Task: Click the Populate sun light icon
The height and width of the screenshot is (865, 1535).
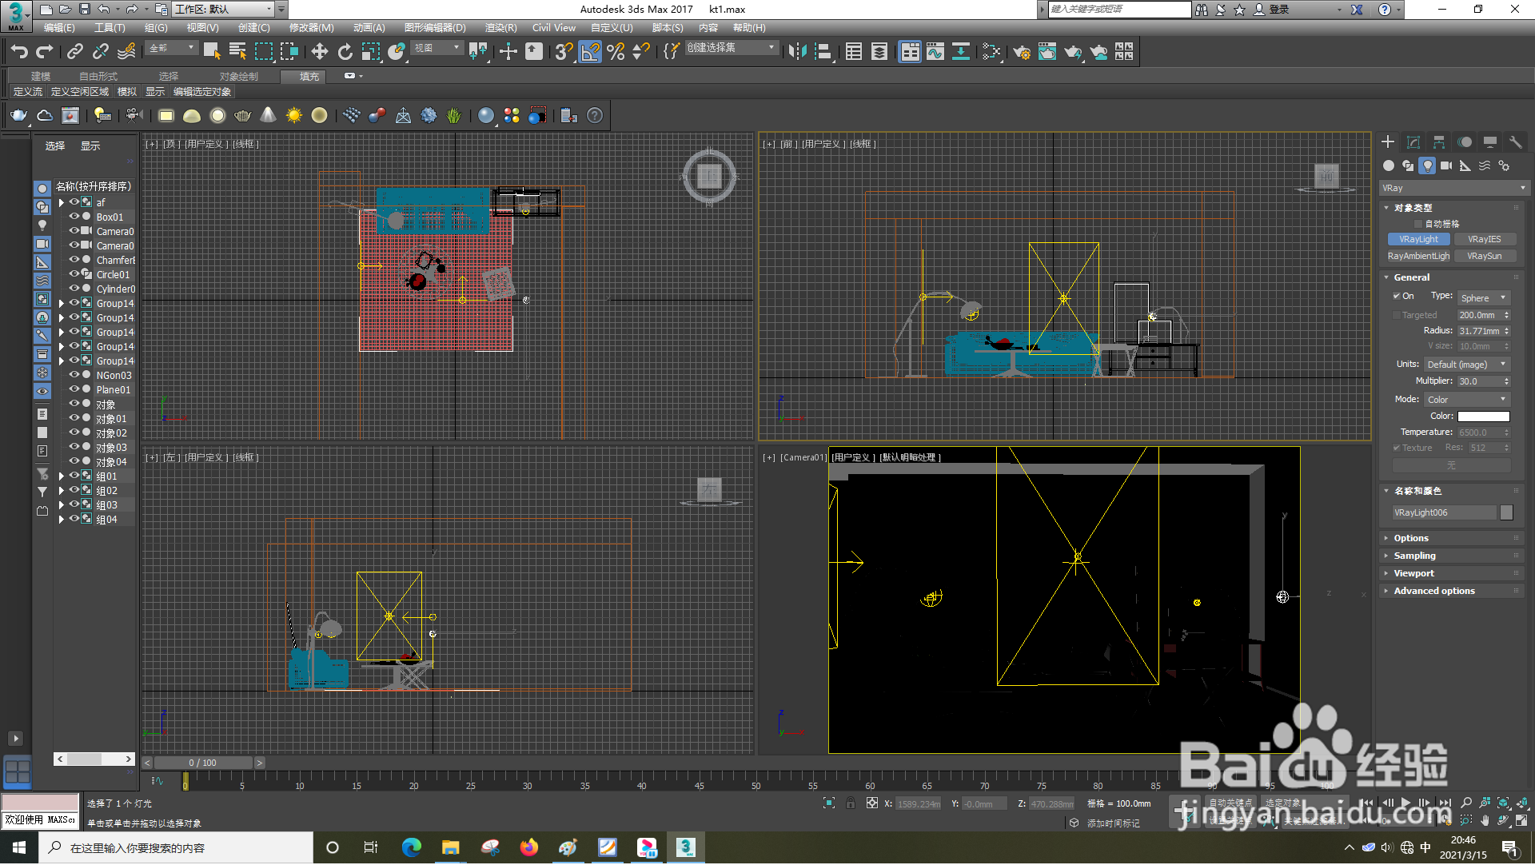Action: point(294,116)
